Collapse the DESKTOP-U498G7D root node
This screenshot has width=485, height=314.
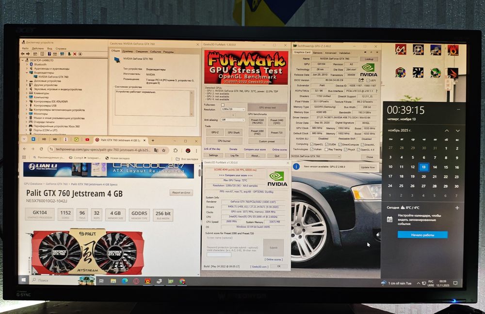coord(23,60)
